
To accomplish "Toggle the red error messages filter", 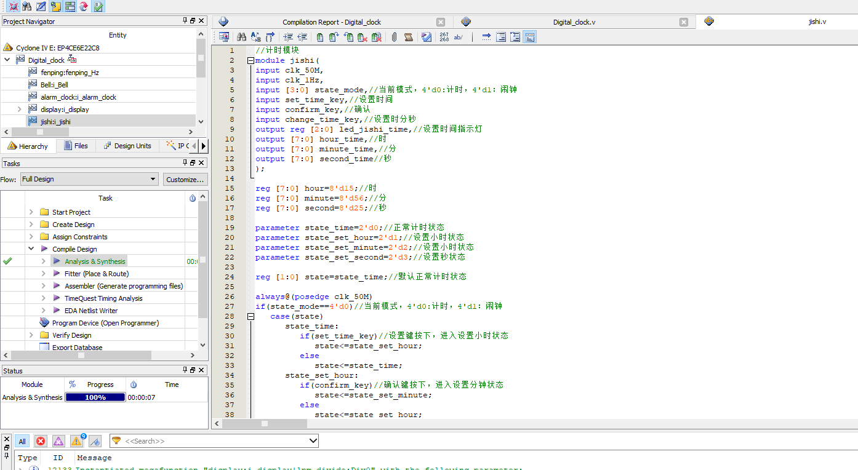I will point(41,441).
